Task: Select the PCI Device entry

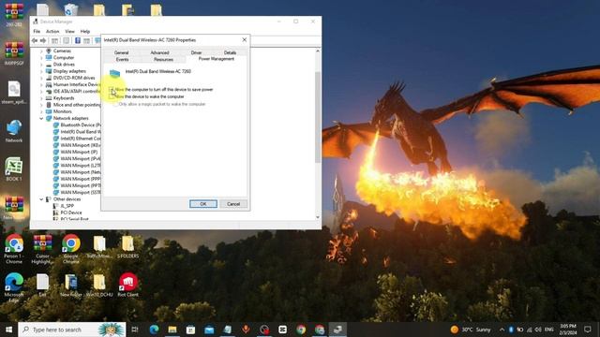Action: click(67, 212)
